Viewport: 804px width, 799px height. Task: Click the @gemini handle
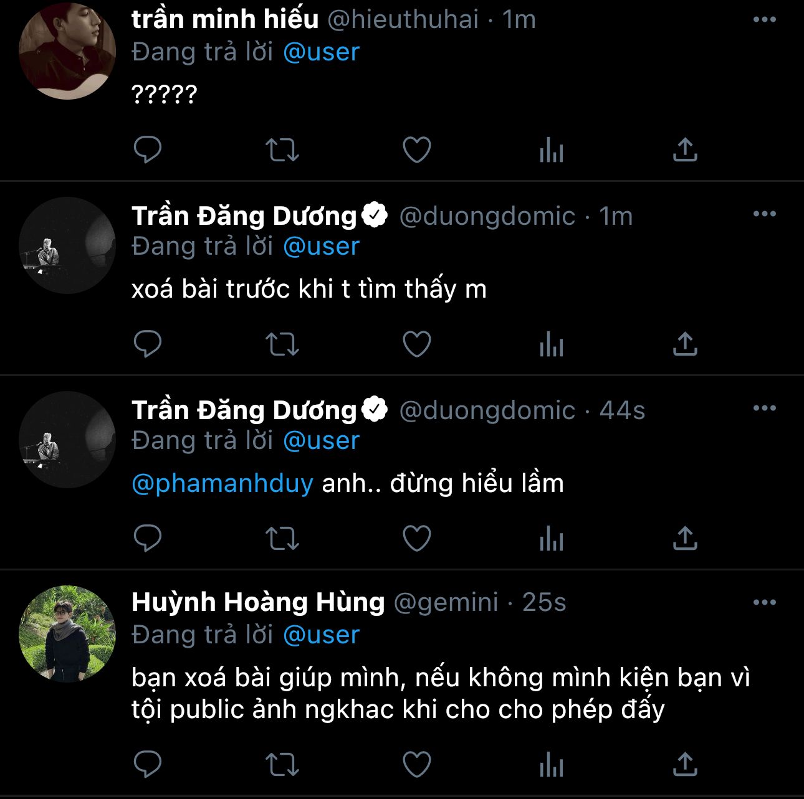pyautogui.click(x=446, y=602)
